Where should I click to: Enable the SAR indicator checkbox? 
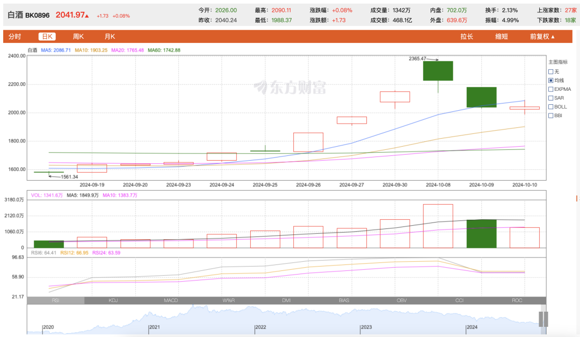(550, 98)
